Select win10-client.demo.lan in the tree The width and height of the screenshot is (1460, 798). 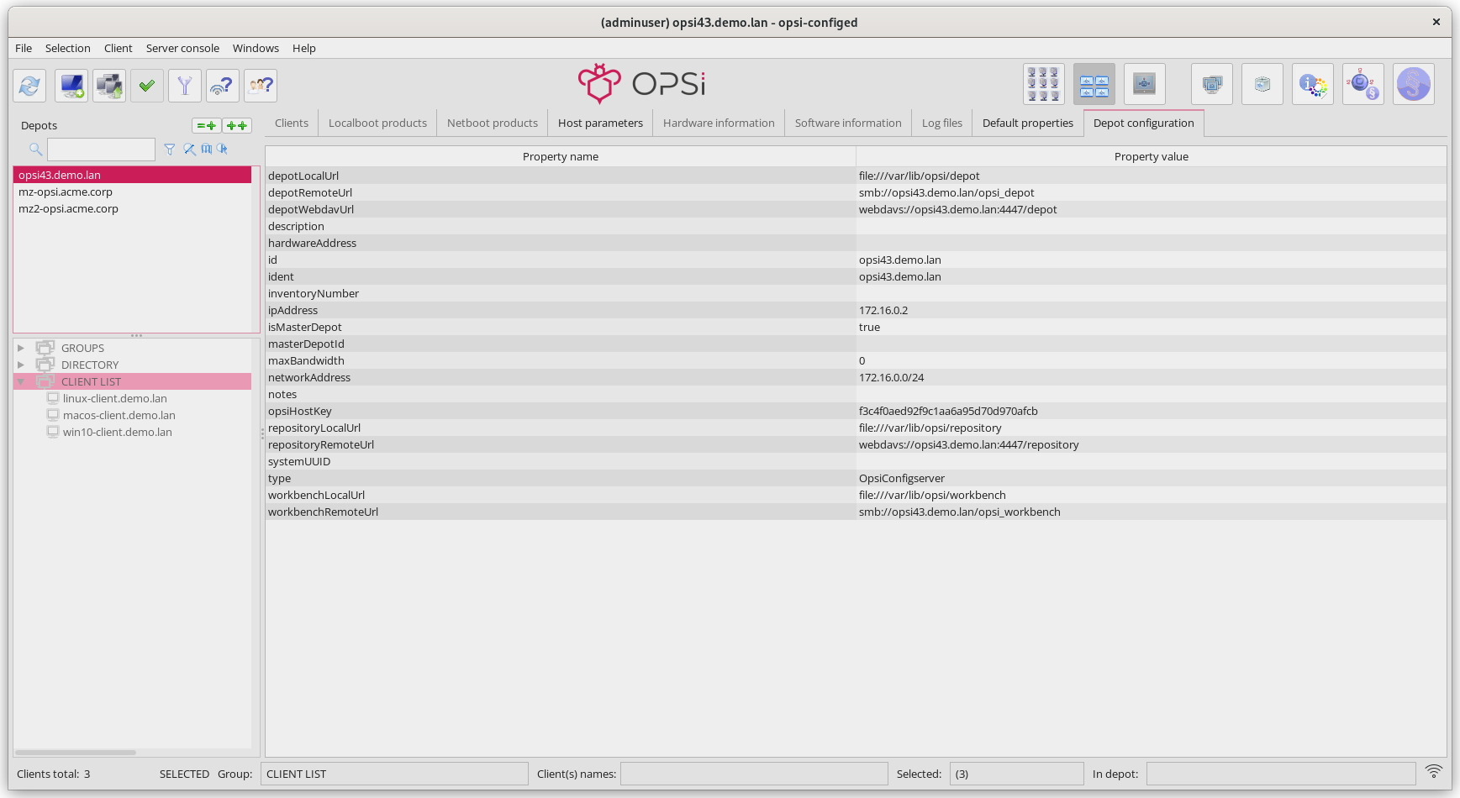coord(118,432)
